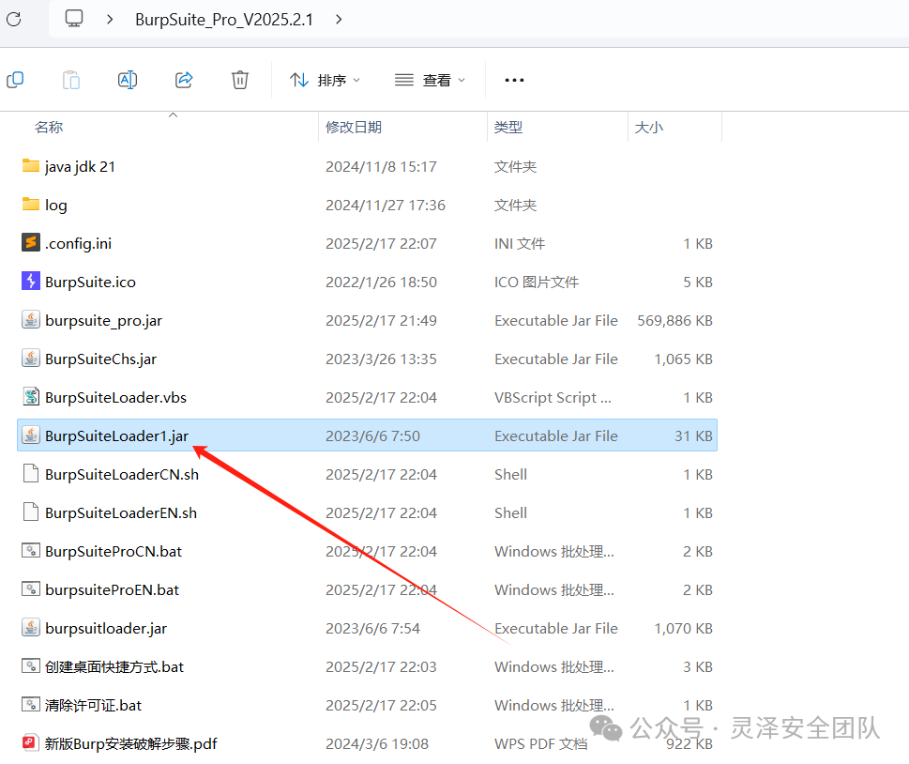909x764 pixels.
Task: Click the BurpSuite.ico file icon
Action: click(x=31, y=281)
